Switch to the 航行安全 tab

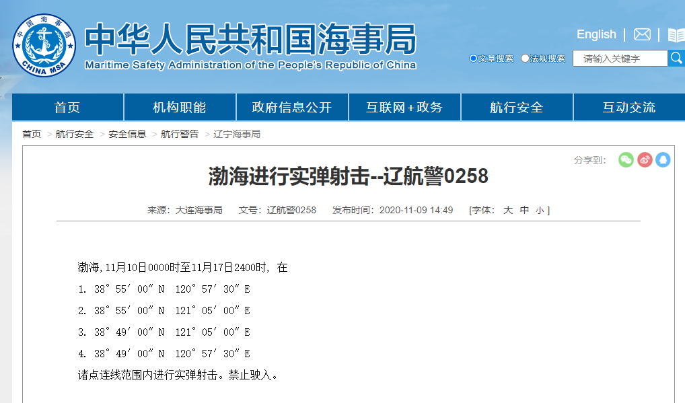(517, 106)
